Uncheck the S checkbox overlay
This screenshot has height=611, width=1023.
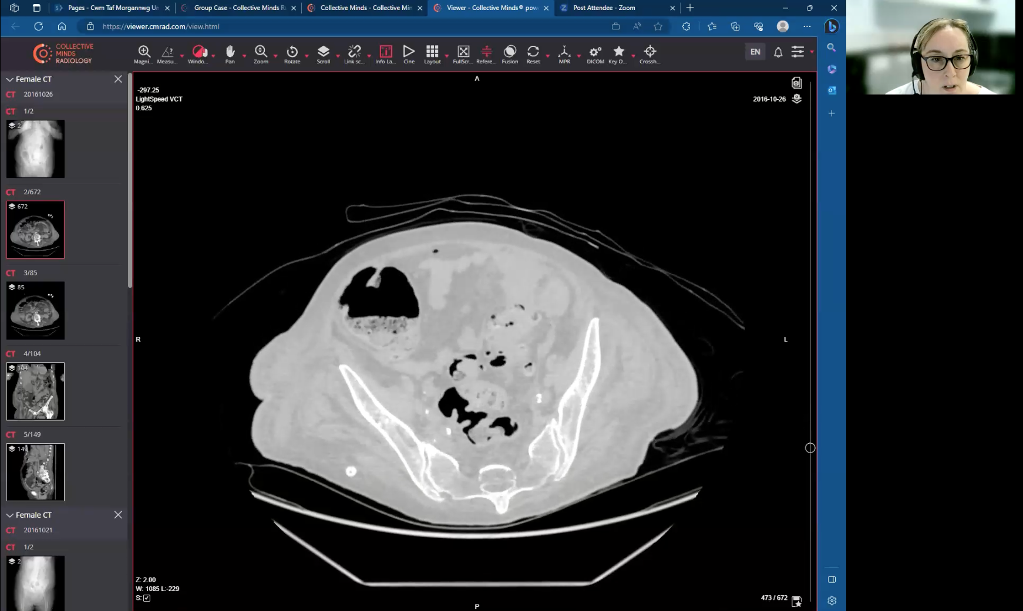147,598
